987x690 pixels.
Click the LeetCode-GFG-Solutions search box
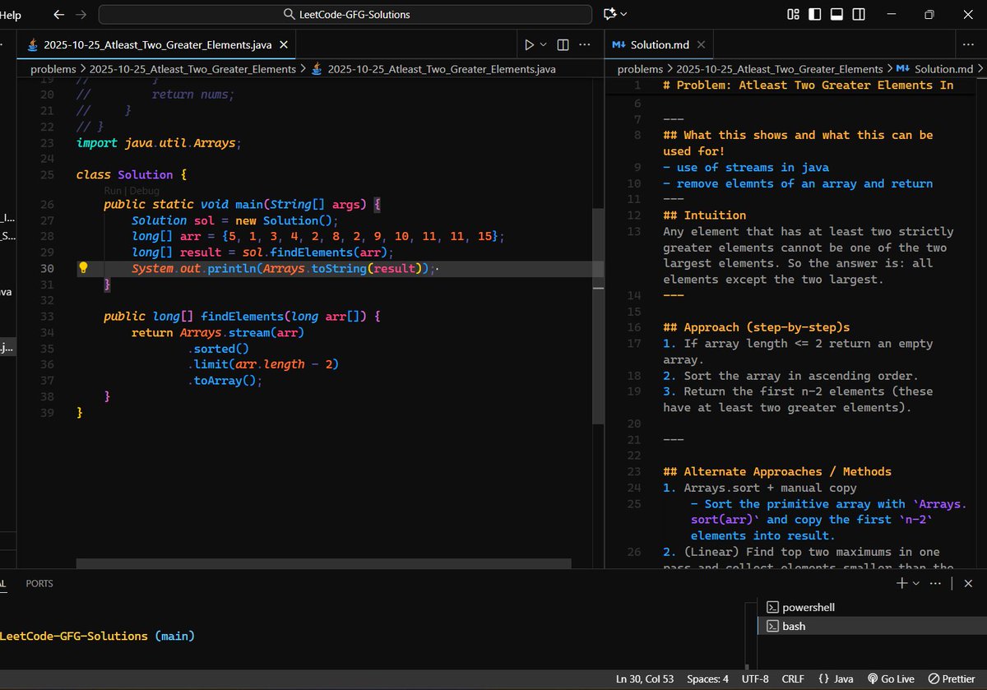345,14
